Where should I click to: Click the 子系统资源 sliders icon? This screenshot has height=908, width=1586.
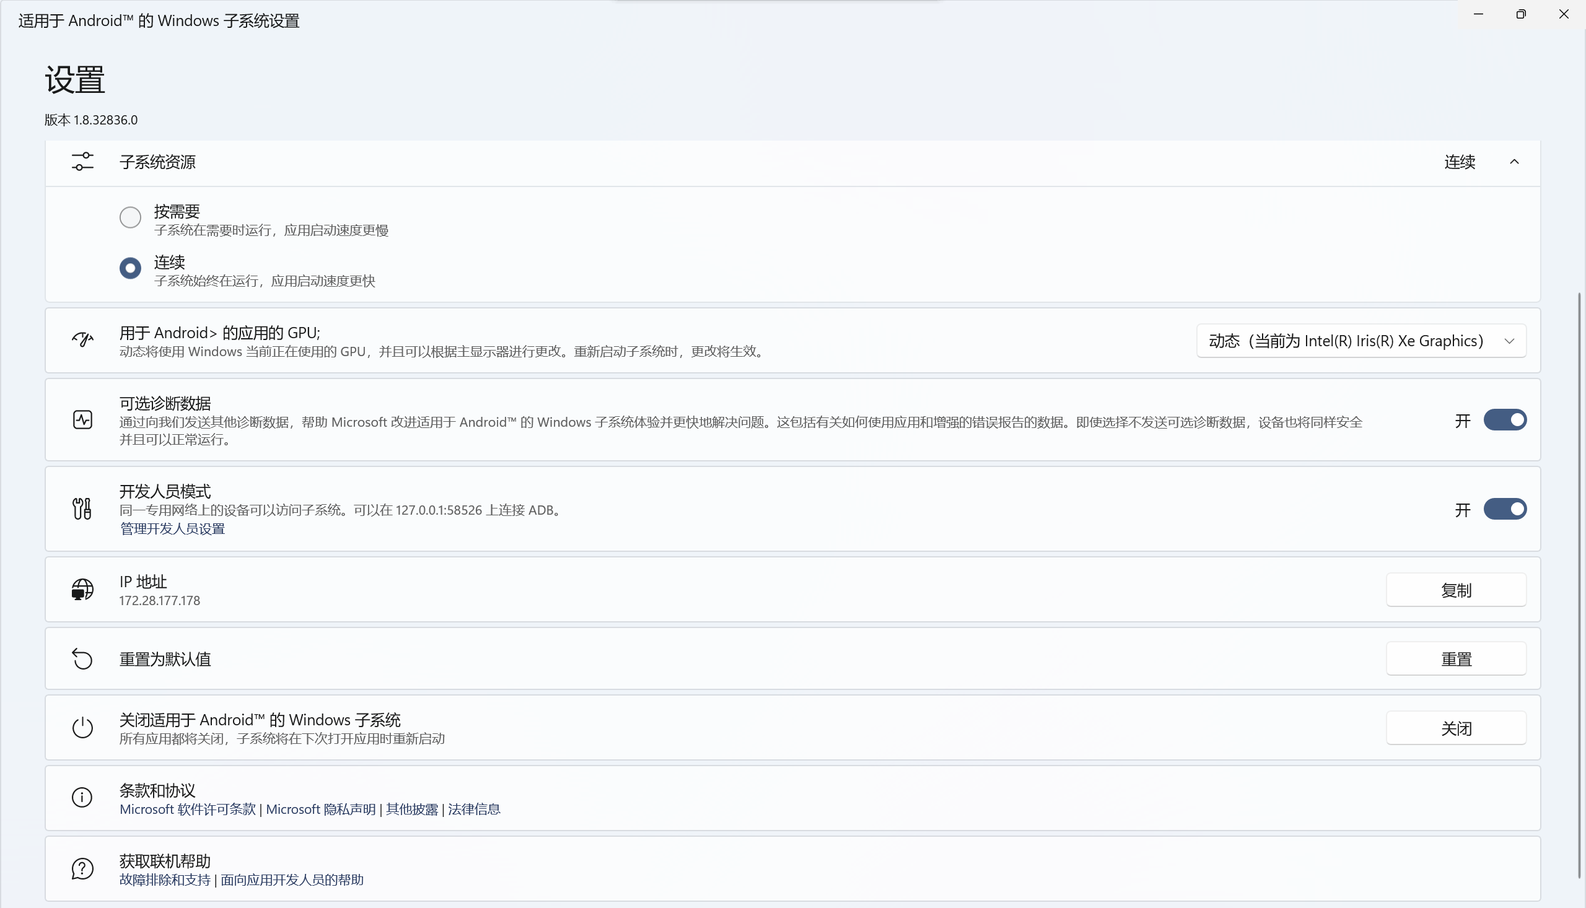pos(82,162)
